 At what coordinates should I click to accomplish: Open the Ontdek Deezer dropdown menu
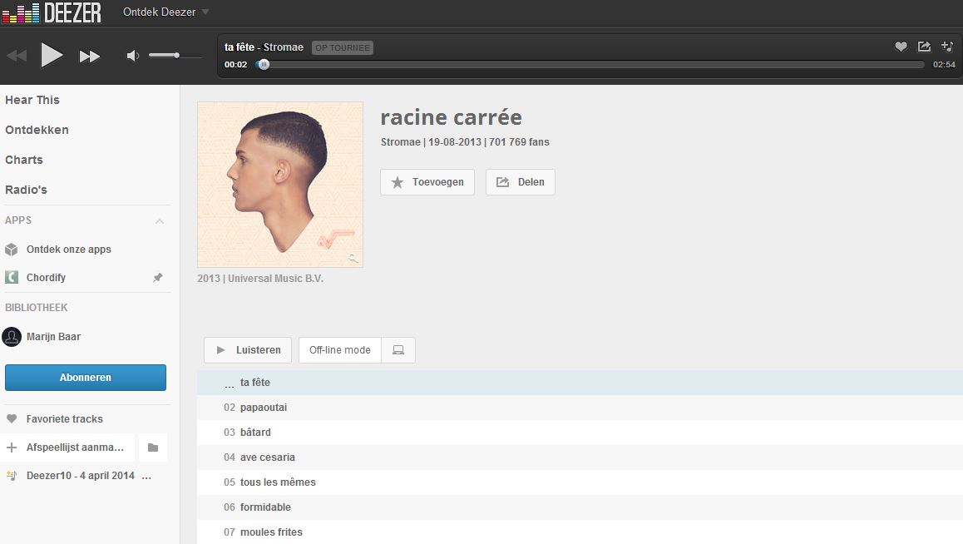click(x=165, y=12)
